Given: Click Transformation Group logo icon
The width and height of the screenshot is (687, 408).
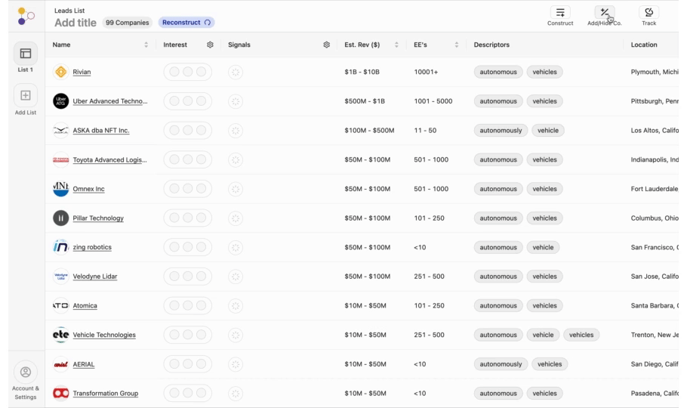Looking at the screenshot, I should [x=61, y=393].
